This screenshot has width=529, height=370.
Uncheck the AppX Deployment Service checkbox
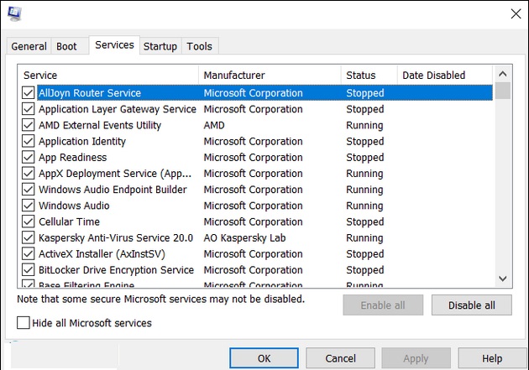coord(28,173)
